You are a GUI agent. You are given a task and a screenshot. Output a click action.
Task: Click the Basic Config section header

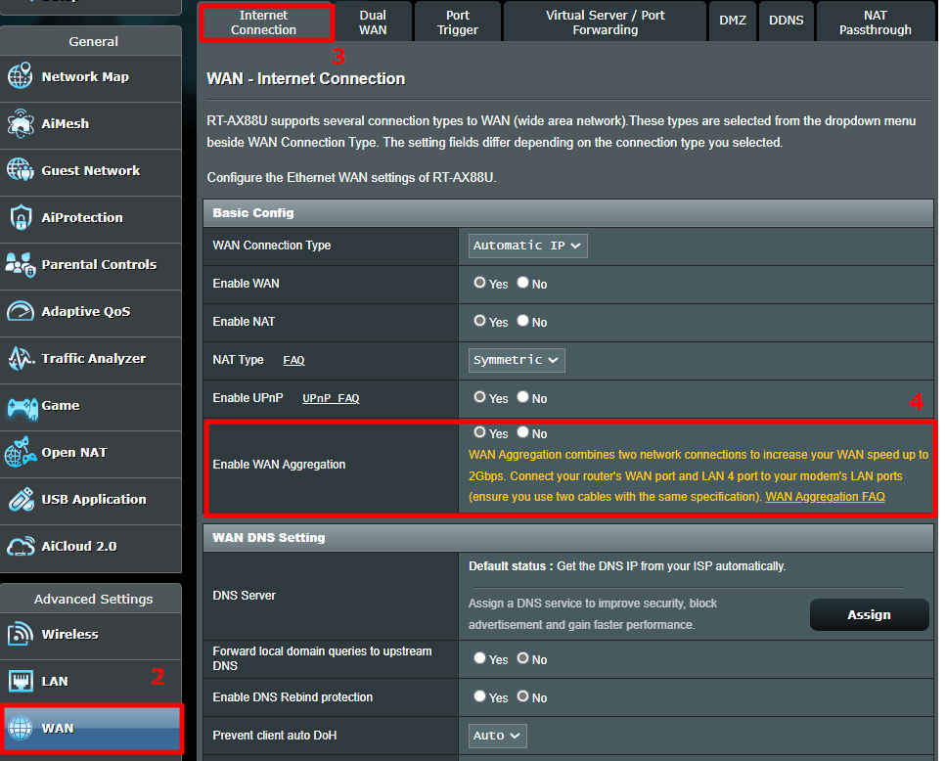click(x=568, y=213)
